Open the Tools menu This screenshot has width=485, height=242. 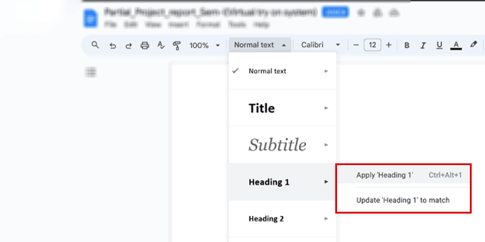pos(237,25)
